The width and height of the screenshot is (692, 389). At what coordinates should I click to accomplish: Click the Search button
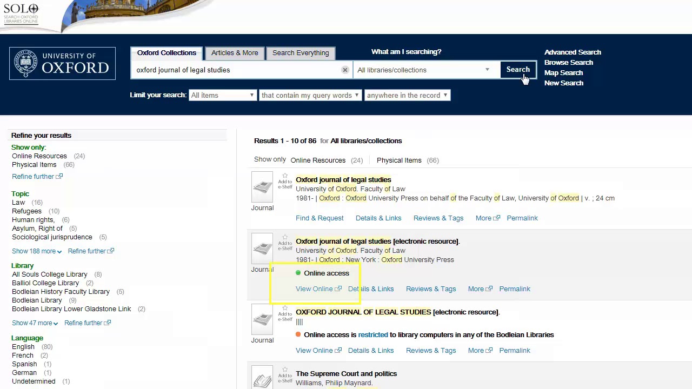point(518,70)
